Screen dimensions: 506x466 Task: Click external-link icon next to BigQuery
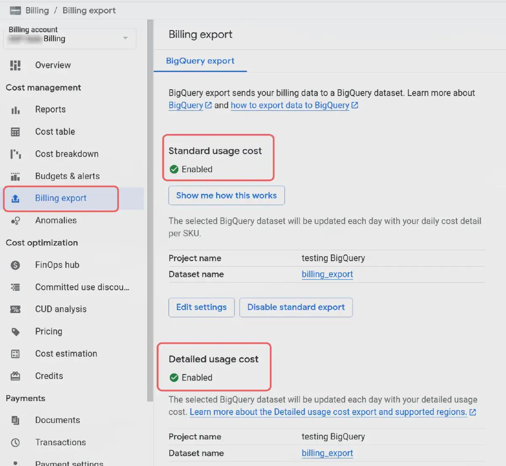pyautogui.click(x=208, y=105)
